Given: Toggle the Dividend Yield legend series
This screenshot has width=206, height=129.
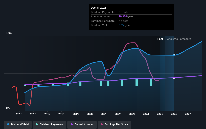Looking at the screenshot, I should click(x=18, y=124).
